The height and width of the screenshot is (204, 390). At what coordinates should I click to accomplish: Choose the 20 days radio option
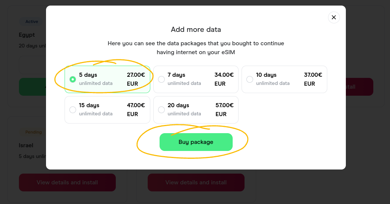click(x=161, y=109)
